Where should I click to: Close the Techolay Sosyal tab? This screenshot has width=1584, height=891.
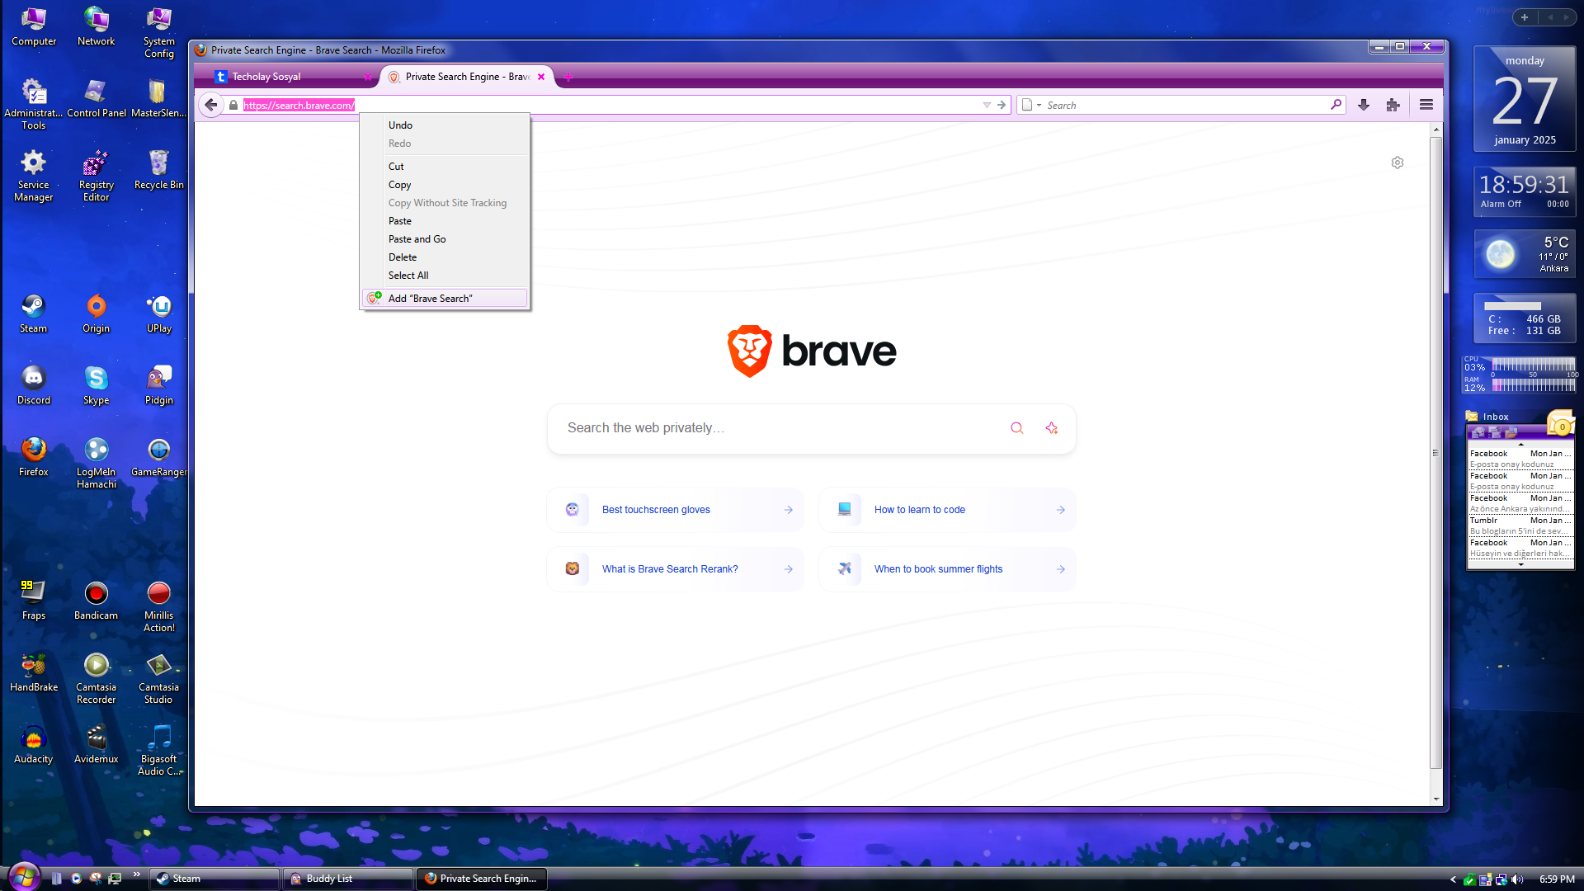(367, 77)
